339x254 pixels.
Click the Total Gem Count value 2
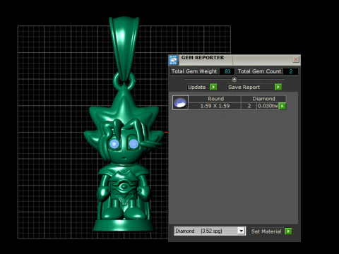[291, 71]
